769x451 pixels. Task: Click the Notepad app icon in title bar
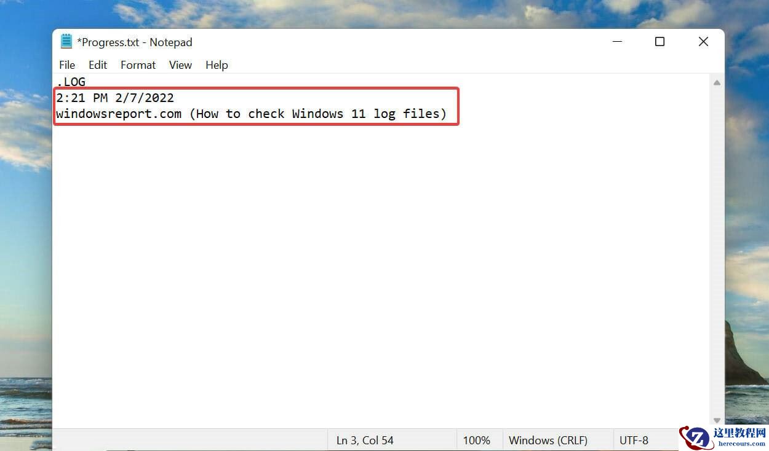pos(66,42)
